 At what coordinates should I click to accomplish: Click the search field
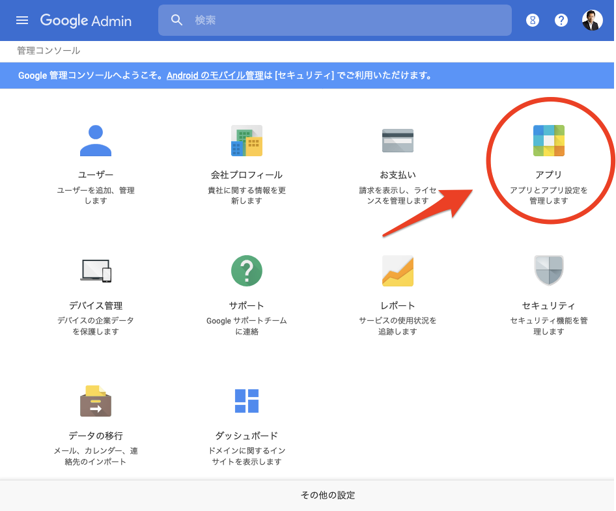345,20
